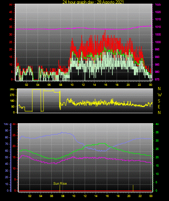The height and width of the screenshot is (201, 169).
Task: Click the 12 hour label below the top graph
Action: (83, 85)
